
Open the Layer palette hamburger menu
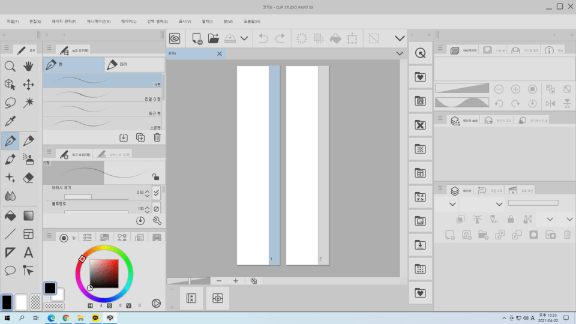(x=440, y=188)
